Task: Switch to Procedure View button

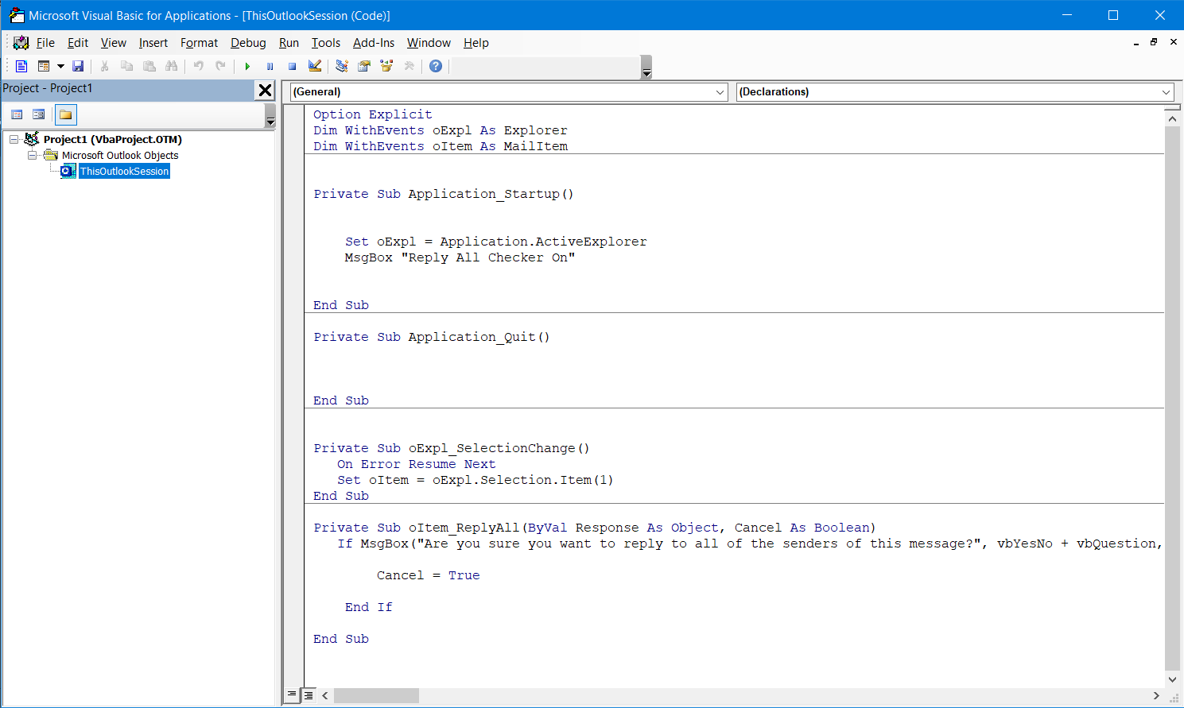Action: point(293,695)
